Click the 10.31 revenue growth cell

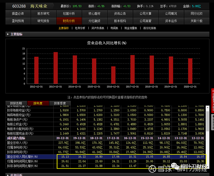point(133,157)
